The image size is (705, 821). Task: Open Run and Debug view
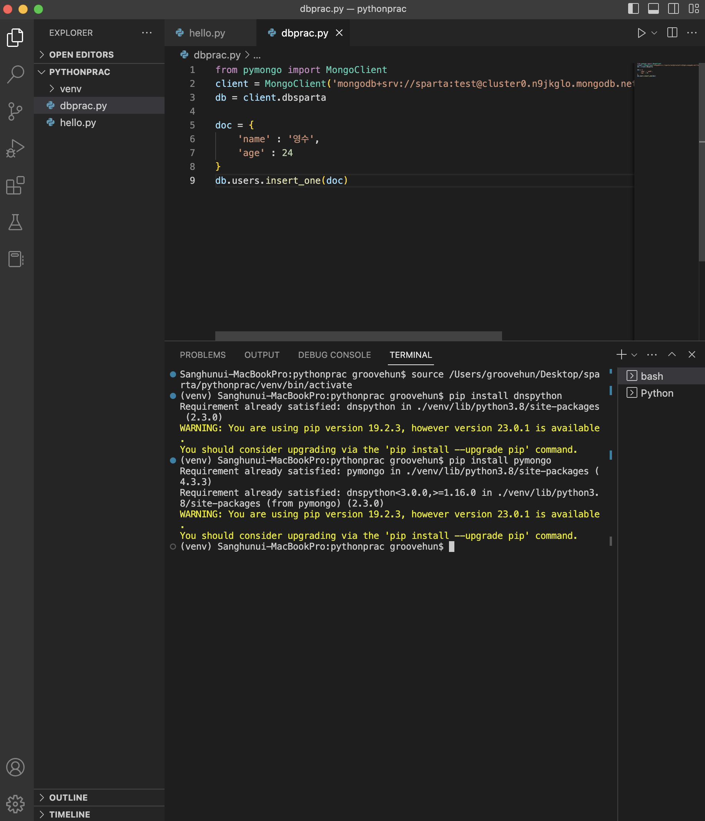tap(15, 149)
